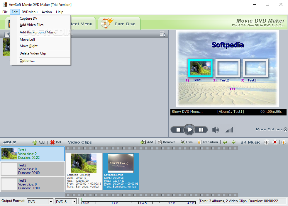Mute the preview speaker icon
This screenshot has height=206, width=288.
pyautogui.click(x=216, y=130)
